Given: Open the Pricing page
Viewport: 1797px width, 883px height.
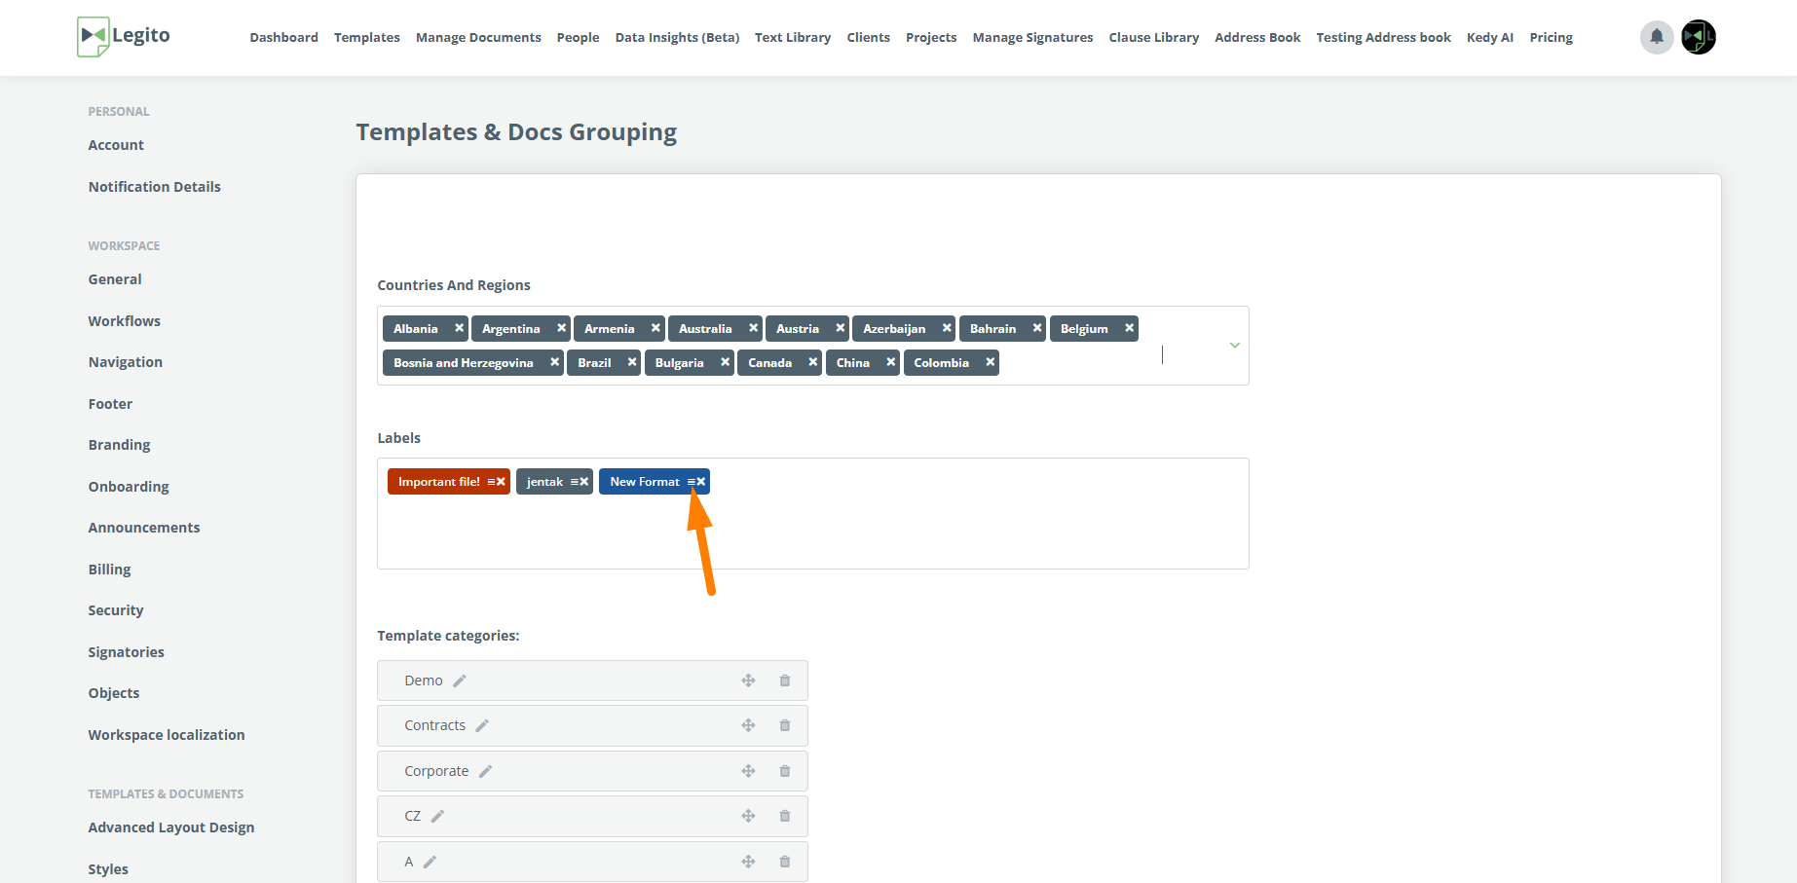Looking at the screenshot, I should 1551,37.
